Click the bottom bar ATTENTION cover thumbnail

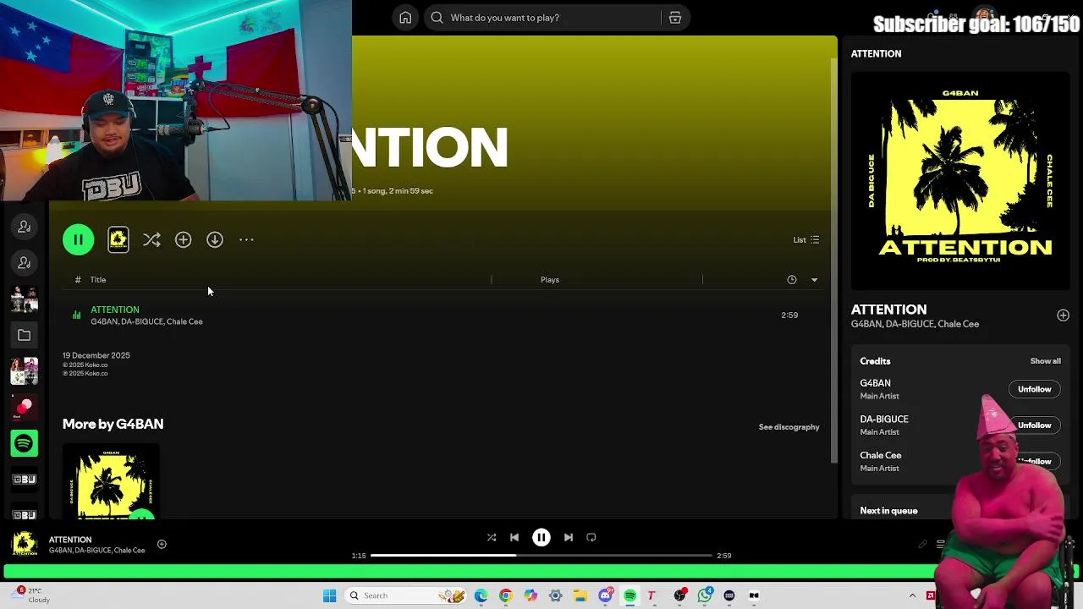tap(25, 544)
